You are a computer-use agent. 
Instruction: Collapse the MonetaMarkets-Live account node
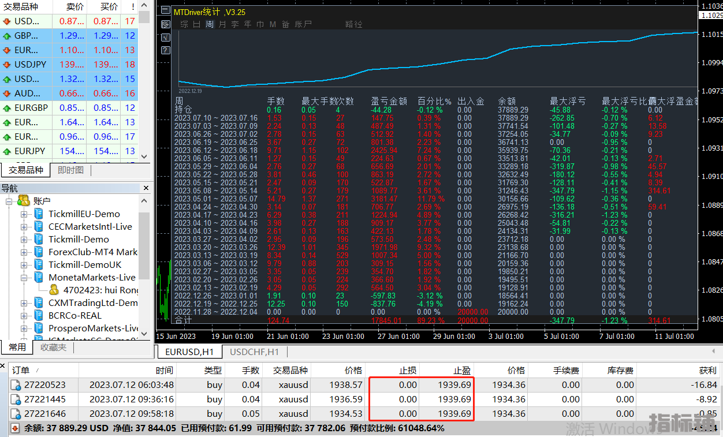point(24,278)
